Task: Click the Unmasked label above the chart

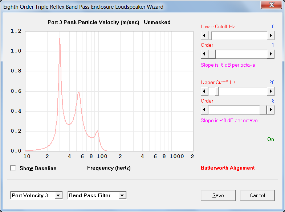Action: (157, 22)
